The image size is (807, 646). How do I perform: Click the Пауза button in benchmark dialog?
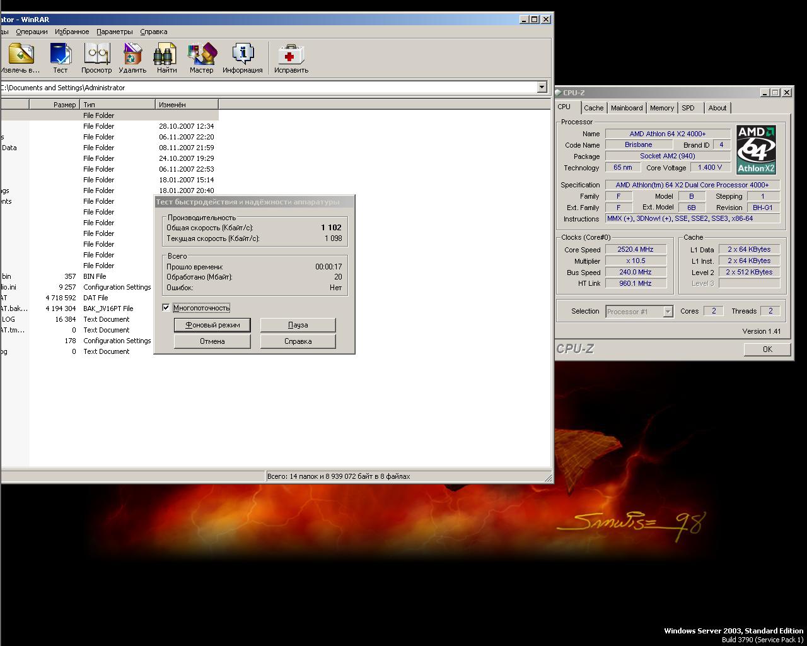point(298,325)
